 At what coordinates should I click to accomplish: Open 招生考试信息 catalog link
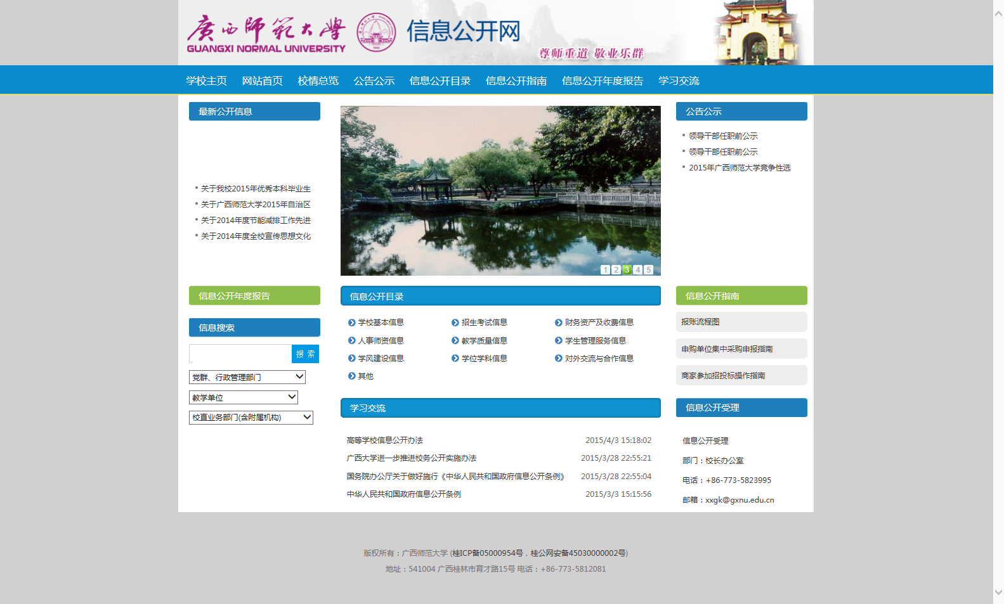484,323
